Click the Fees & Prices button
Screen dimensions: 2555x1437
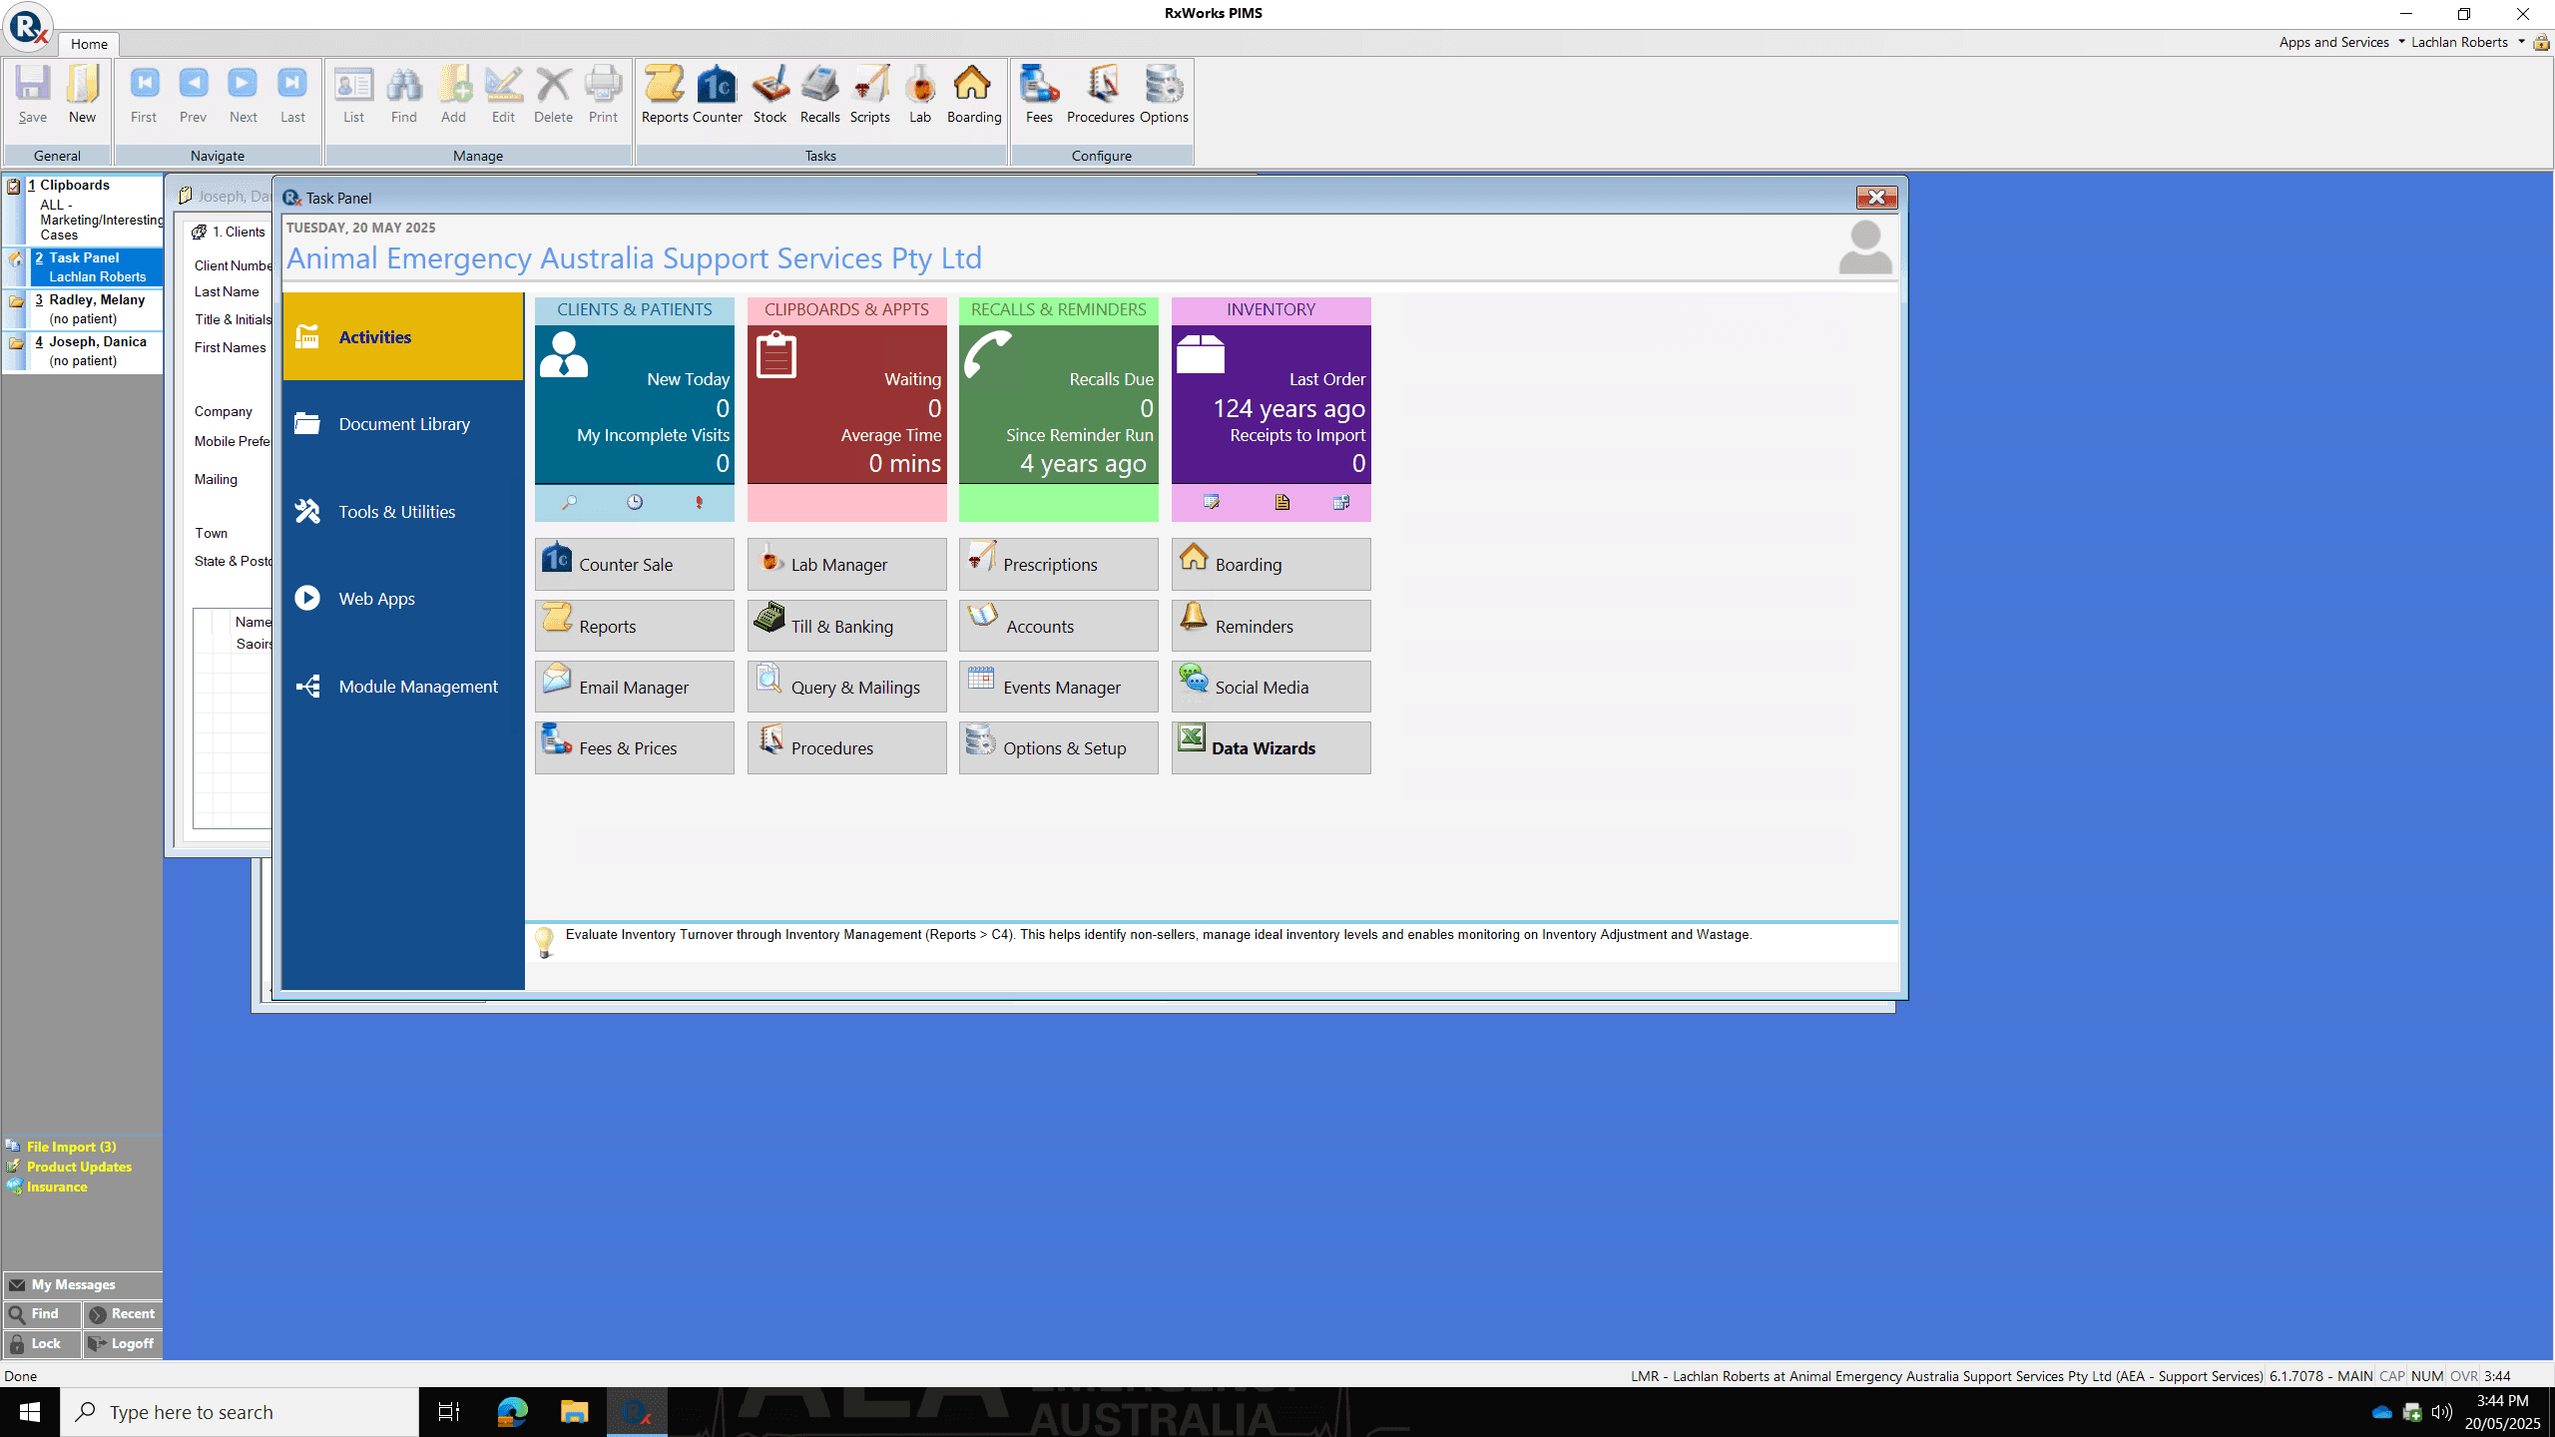point(635,747)
